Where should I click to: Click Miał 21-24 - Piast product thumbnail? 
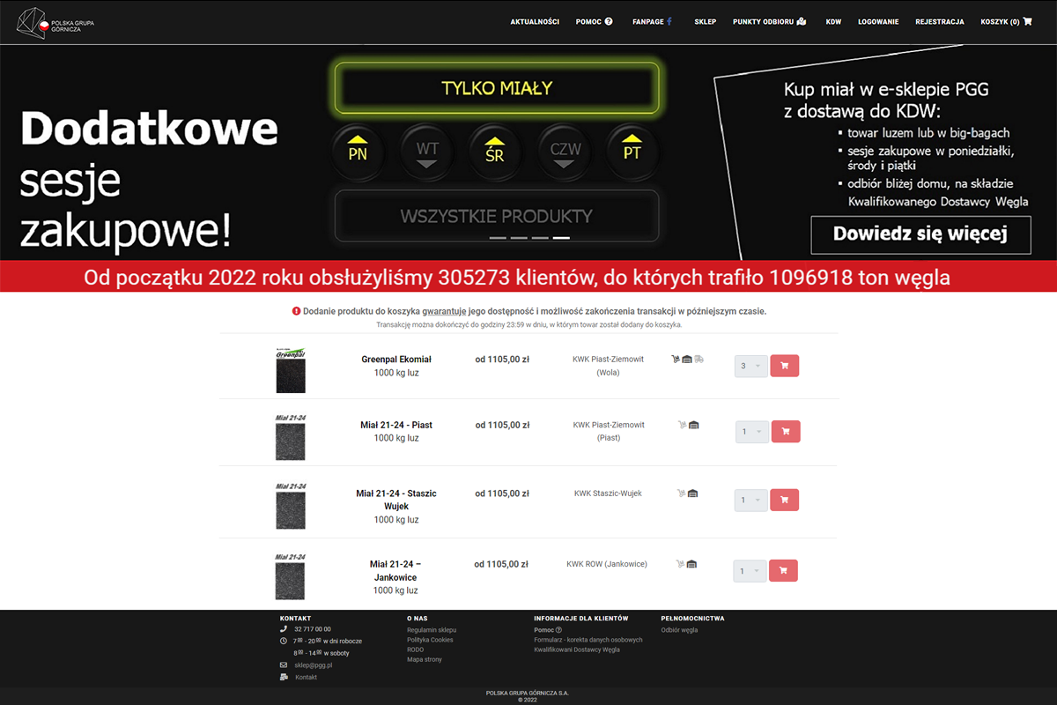(x=290, y=436)
